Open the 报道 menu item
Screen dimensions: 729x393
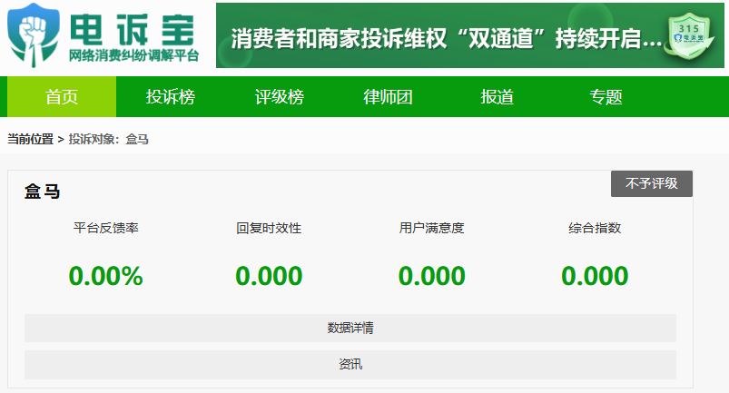(x=497, y=96)
